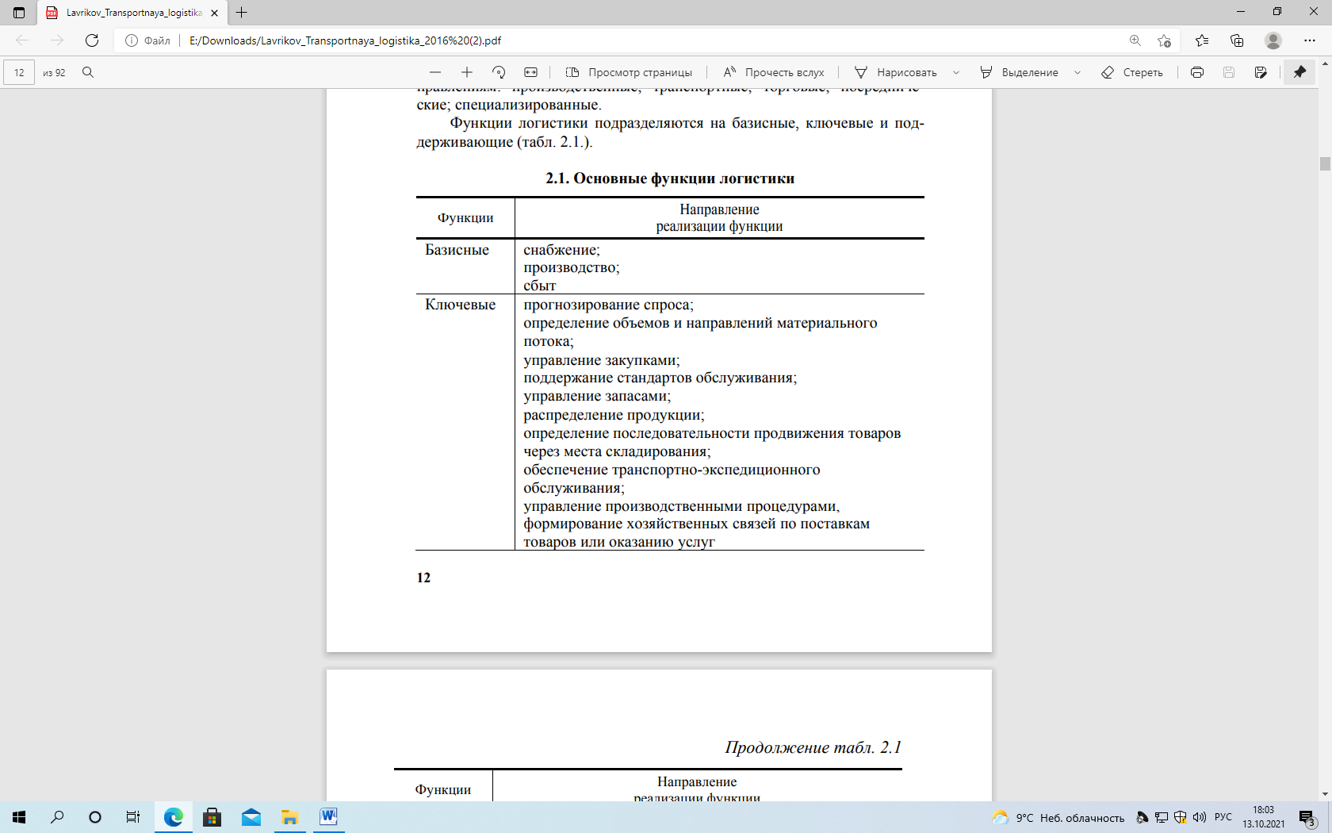This screenshot has width=1332, height=833.
Task: Open the weather widget showing 9°C
Action: 1058,817
